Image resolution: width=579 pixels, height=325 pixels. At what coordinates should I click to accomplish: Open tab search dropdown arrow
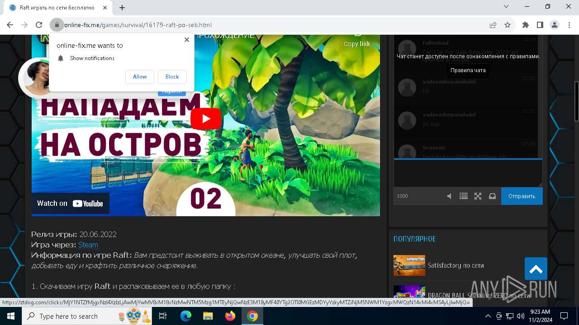pyautogui.click(x=506, y=6)
